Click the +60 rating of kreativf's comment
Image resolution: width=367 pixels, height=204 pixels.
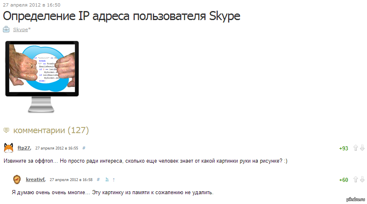pos(344,180)
